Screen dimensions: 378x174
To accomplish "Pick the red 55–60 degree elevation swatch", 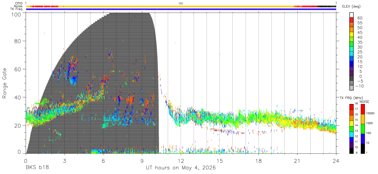I will tap(352, 20).
